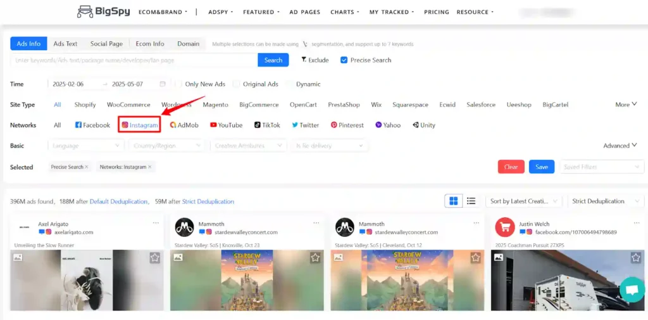Open the ECOM&BRAND menu

[x=163, y=12]
